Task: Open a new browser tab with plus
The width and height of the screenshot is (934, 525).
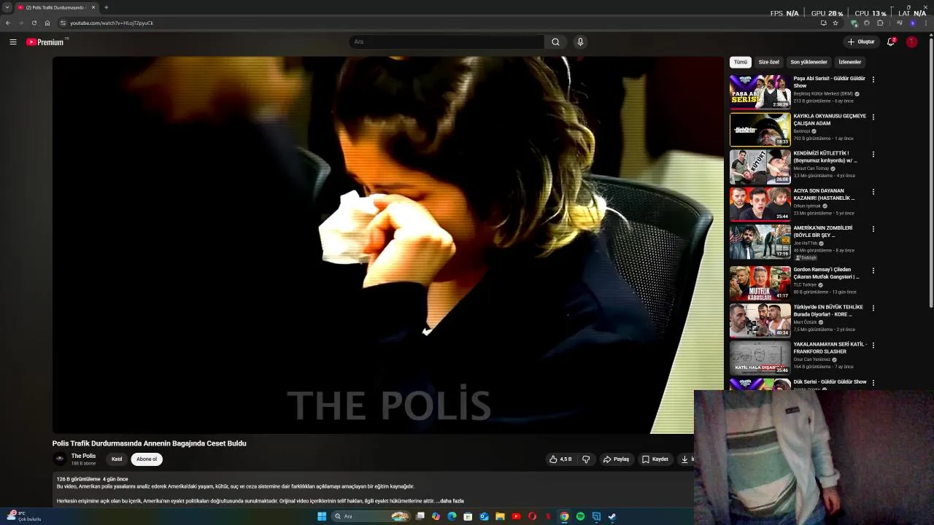Action: coord(106,7)
